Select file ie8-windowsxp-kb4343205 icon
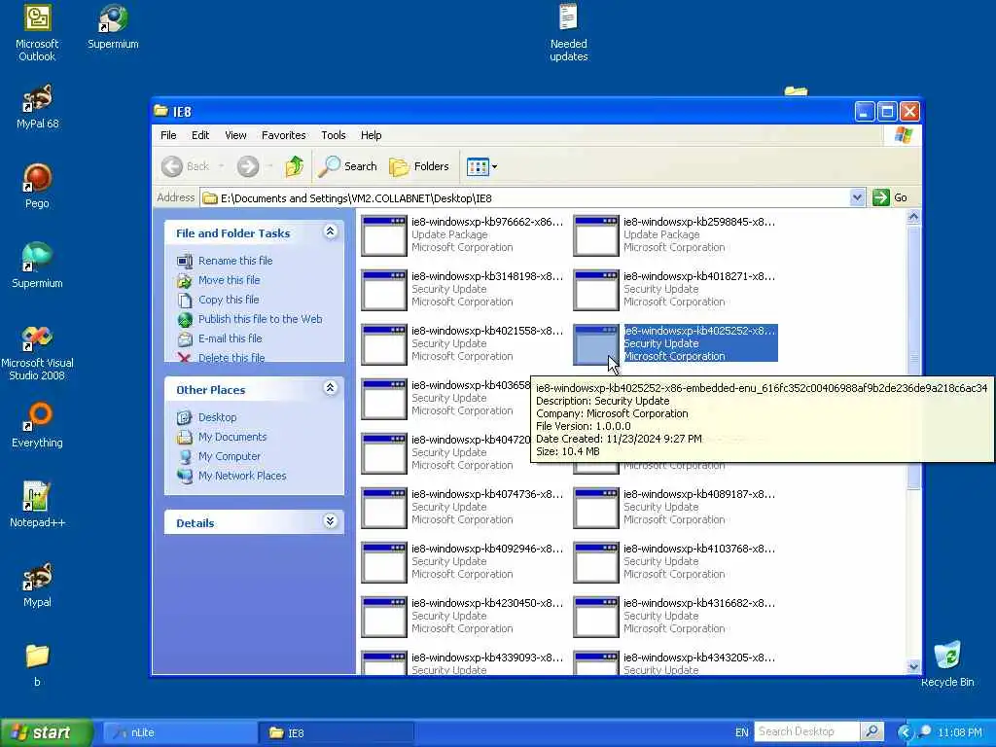Screen dimensions: 996x747 pos(596,662)
